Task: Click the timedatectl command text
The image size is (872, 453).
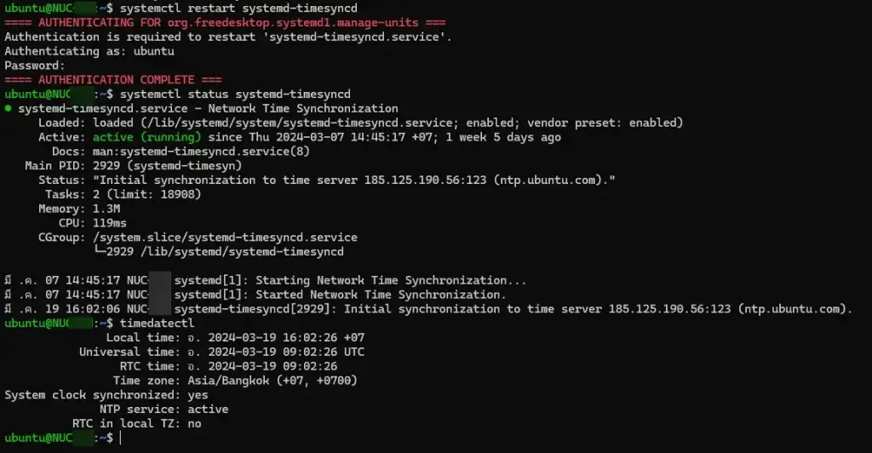Action: coord(158,324)
